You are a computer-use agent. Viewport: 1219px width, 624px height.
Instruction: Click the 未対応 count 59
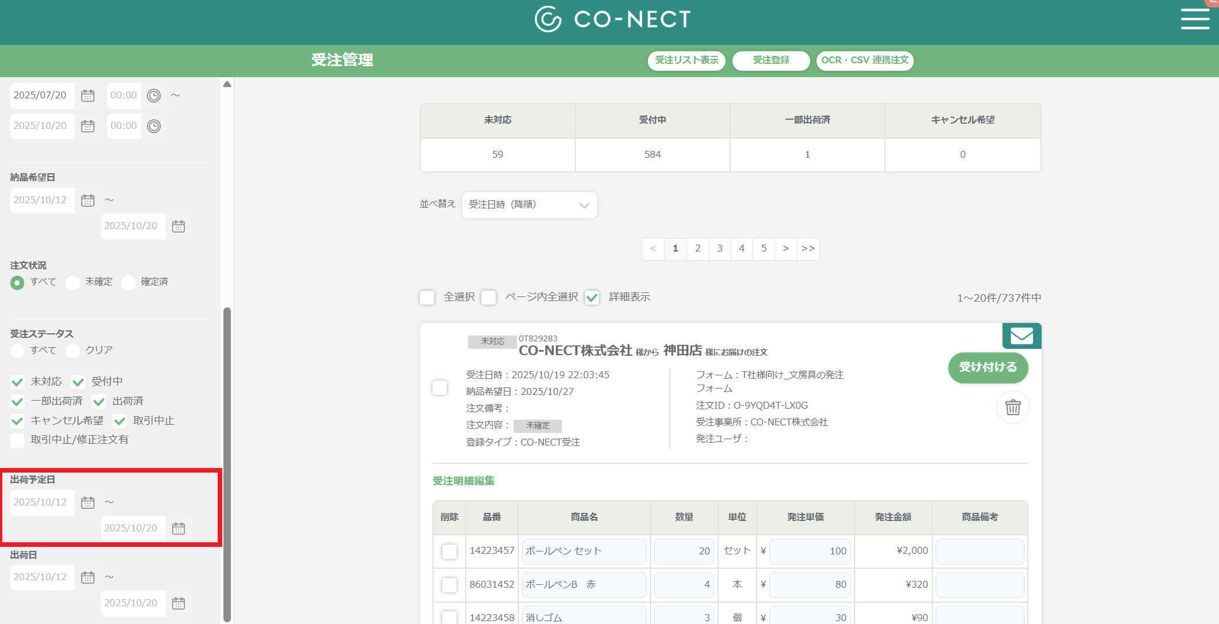pos(498,155)
